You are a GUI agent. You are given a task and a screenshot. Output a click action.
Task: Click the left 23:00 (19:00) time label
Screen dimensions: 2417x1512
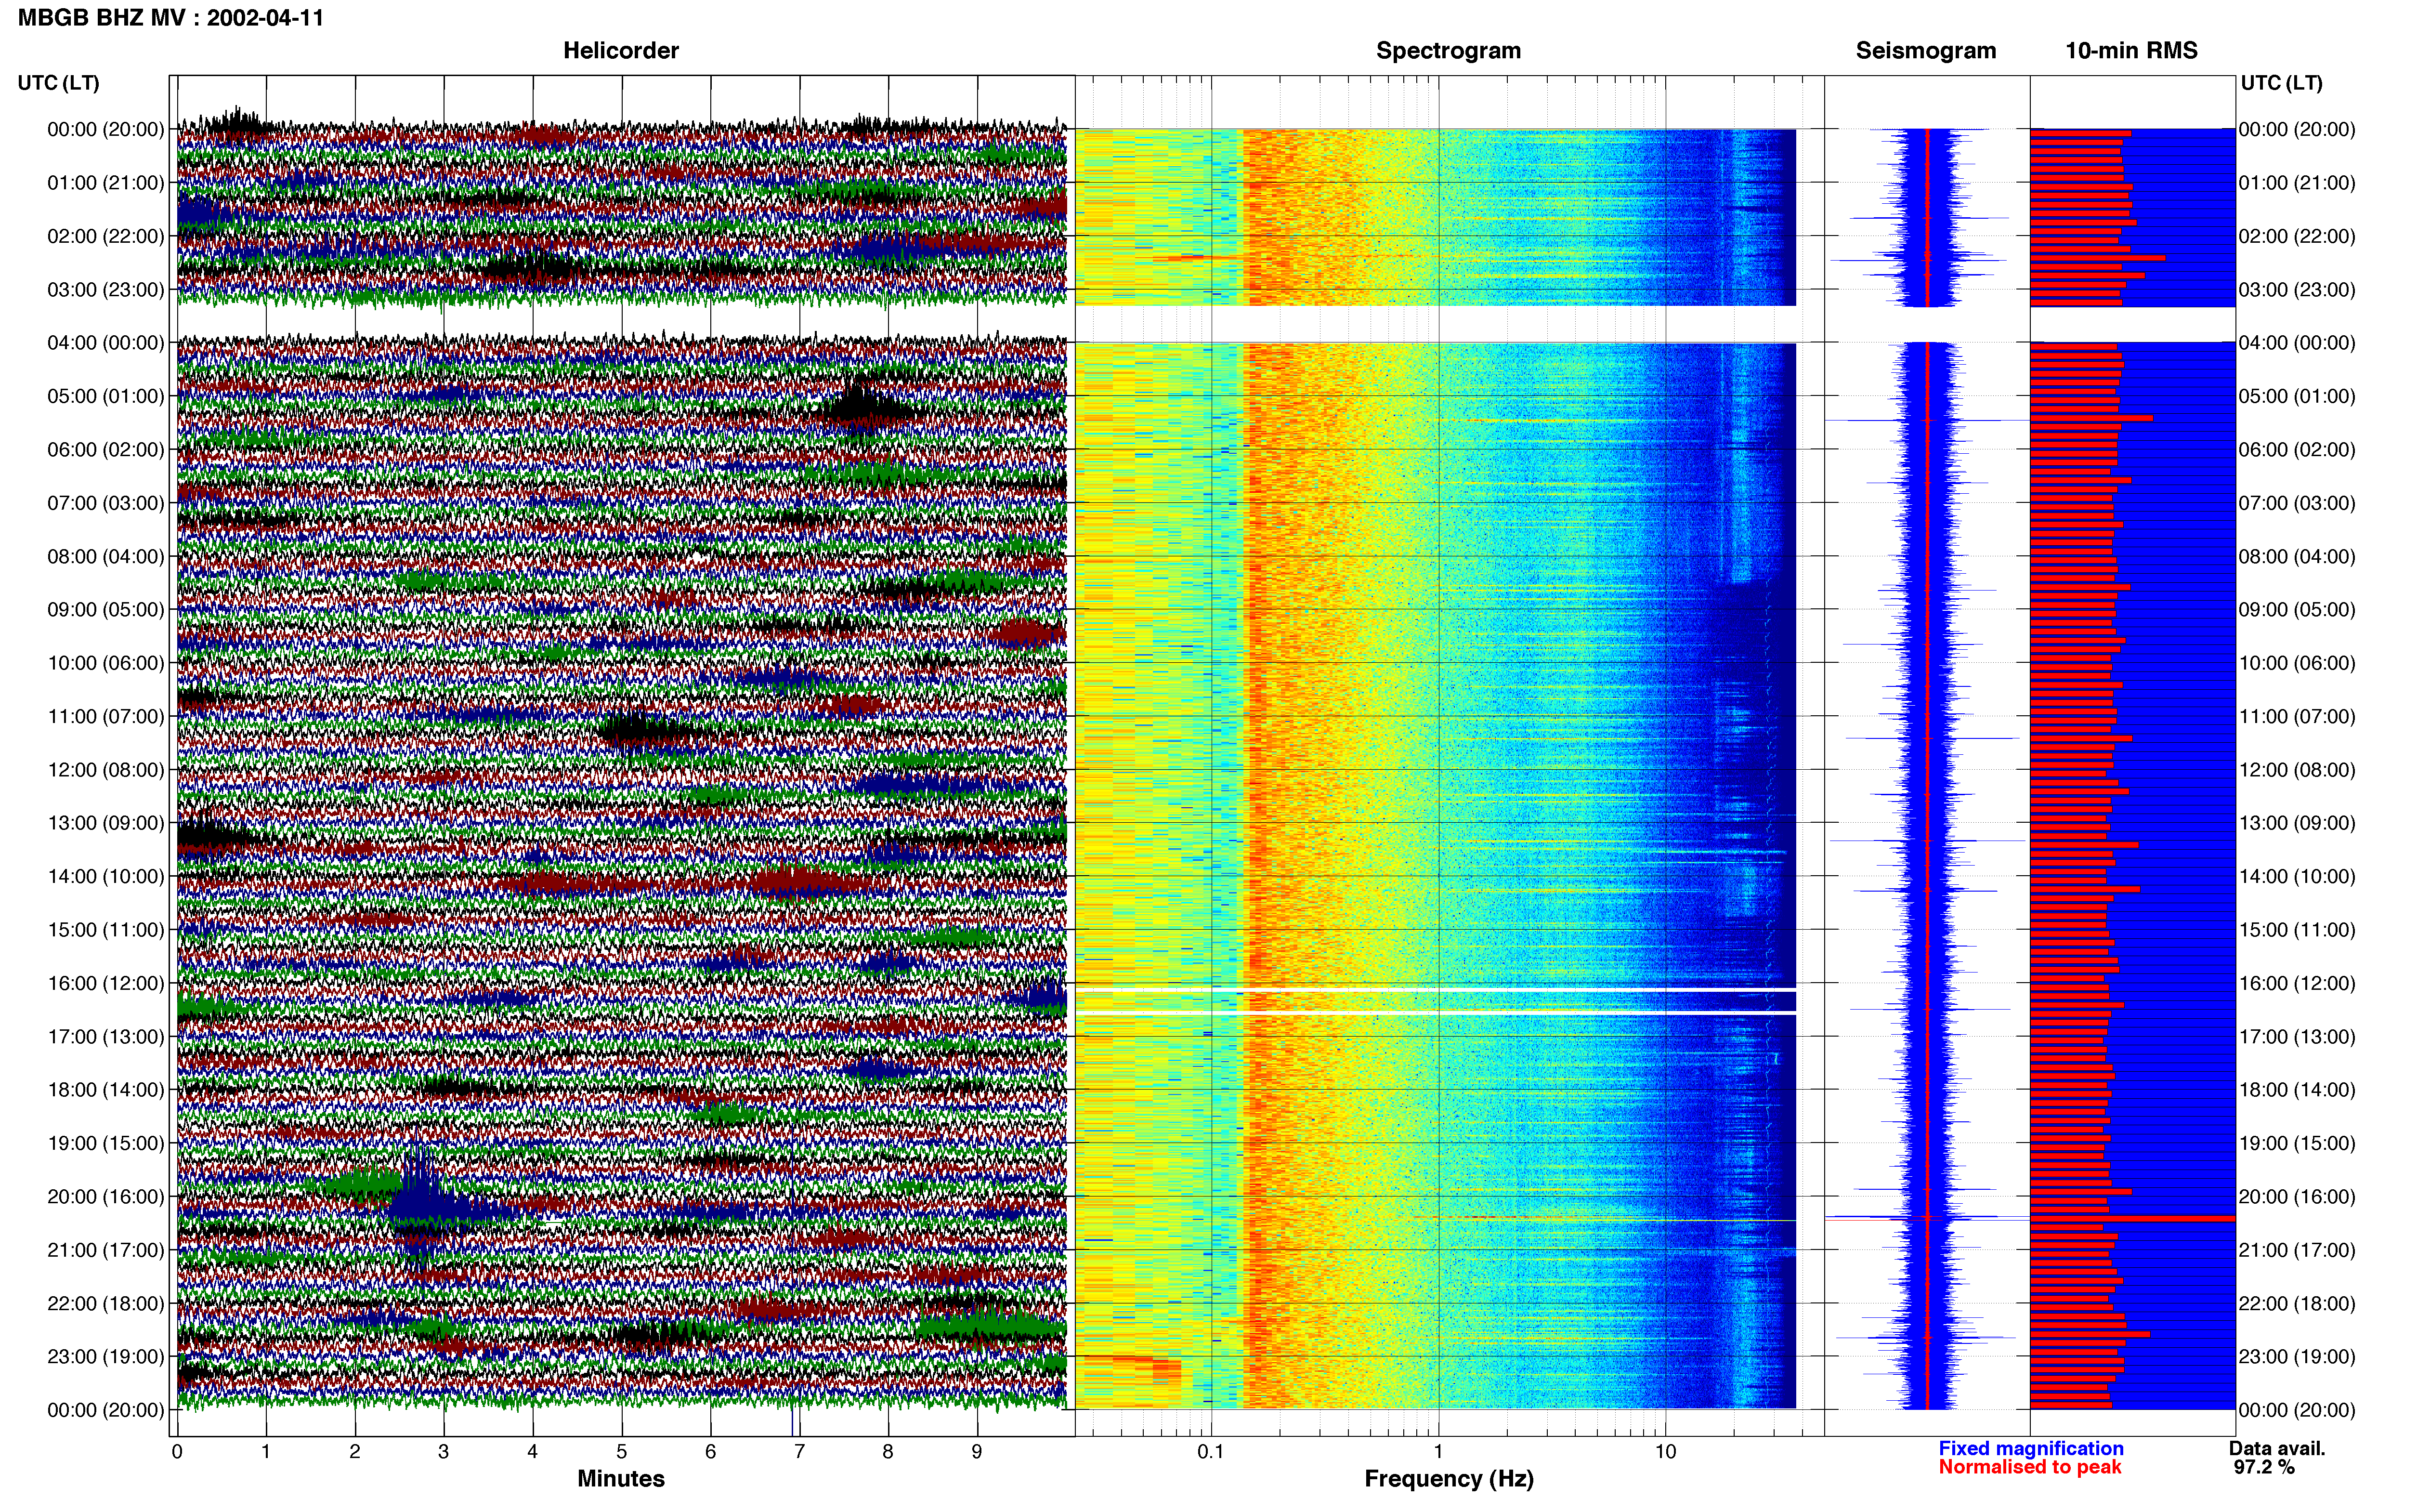(x=106, y=1357)
